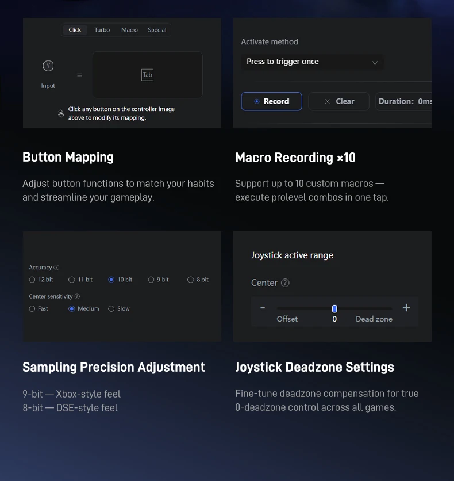Click the Accuracy help question-mark icon
This screenshot has height=481, width=454.
pyautogui.click(x=56, y=268)
